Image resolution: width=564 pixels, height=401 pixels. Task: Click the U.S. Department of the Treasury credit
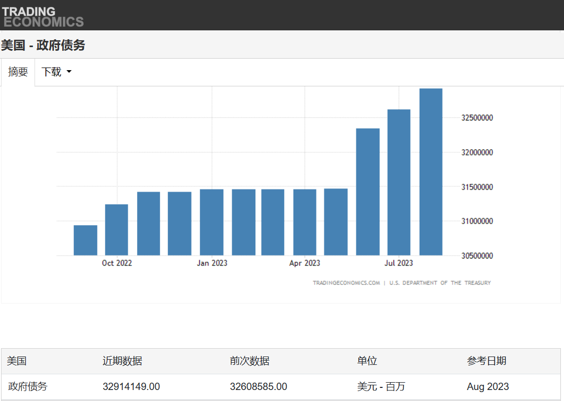pyautogui.click(x=440, y=283)
